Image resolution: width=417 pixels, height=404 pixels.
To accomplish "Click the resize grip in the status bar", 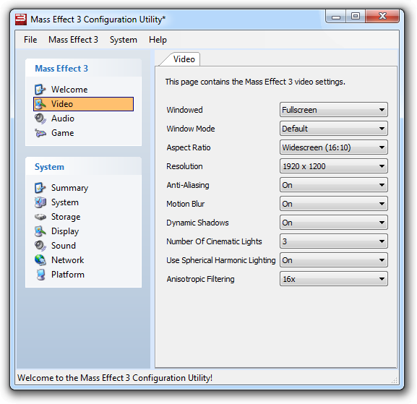I will [394, 380].
